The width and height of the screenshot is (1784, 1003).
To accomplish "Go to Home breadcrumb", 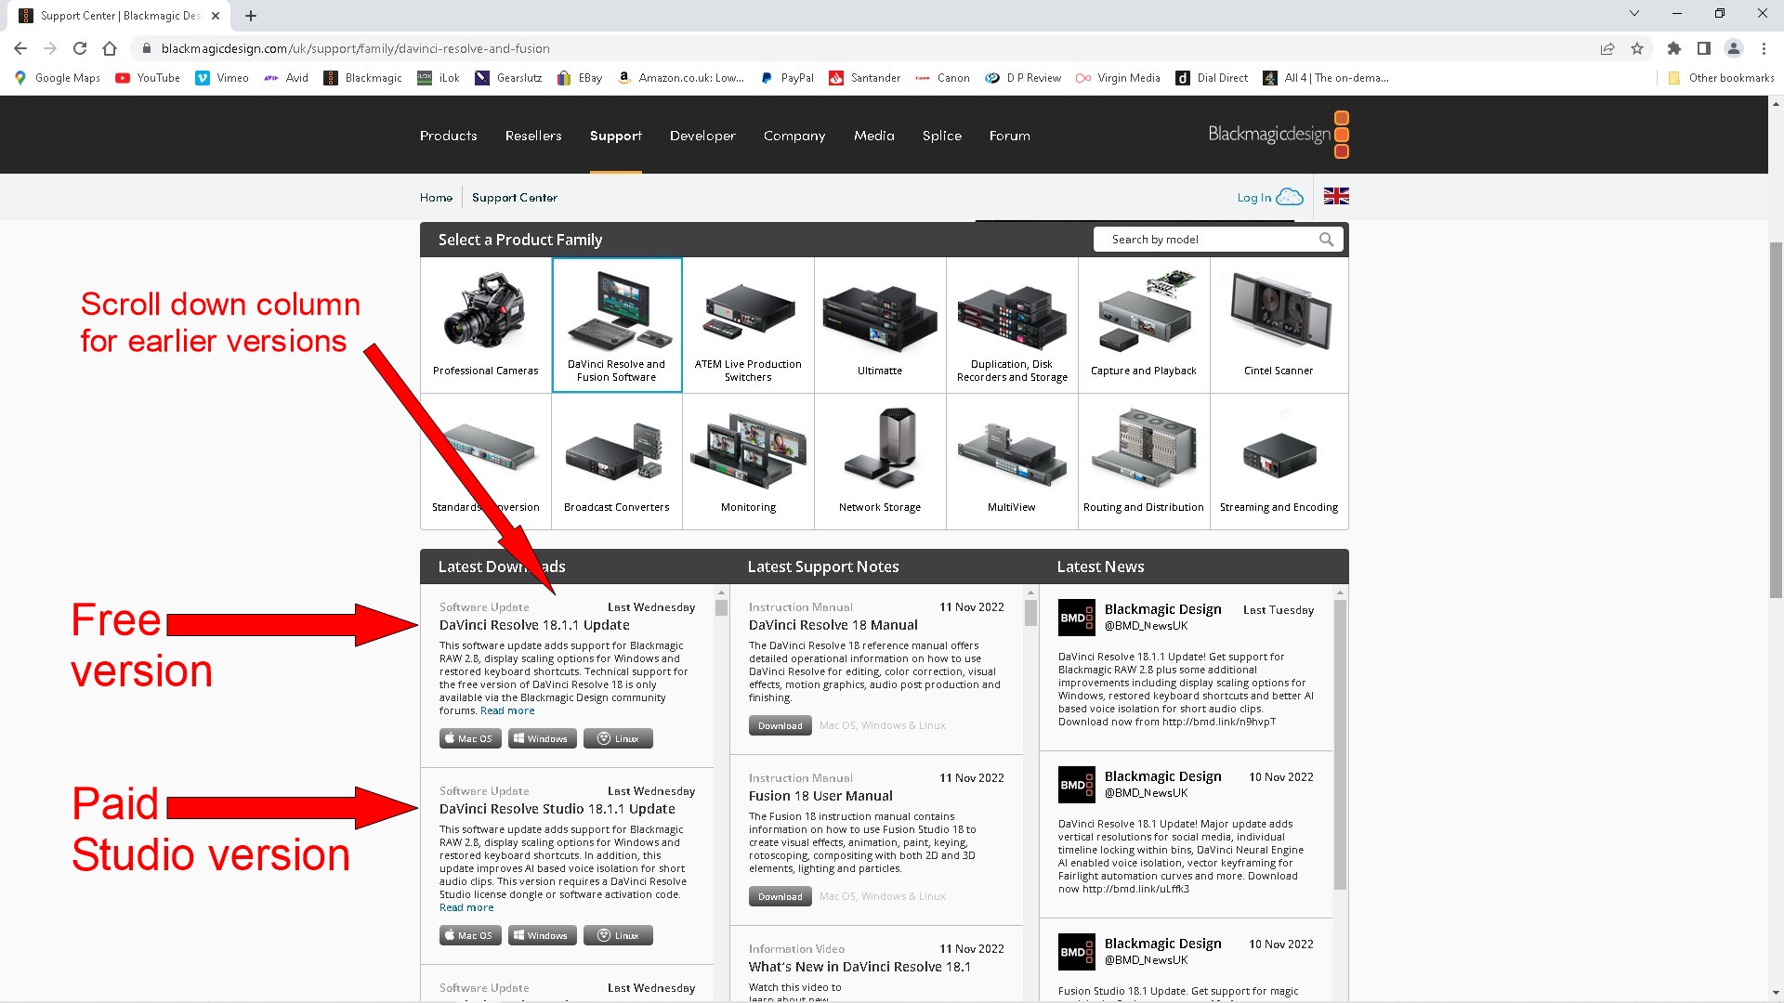I will point(436,198).
